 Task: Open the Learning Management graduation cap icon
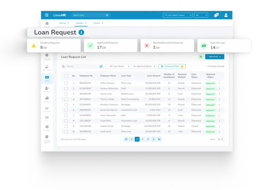pyautogui.click(x=47, y=137)
